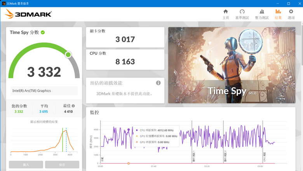
Task: Click the 3DMark 基礎版本不提供此功能 notice
Action: click(x=125, y=94)
